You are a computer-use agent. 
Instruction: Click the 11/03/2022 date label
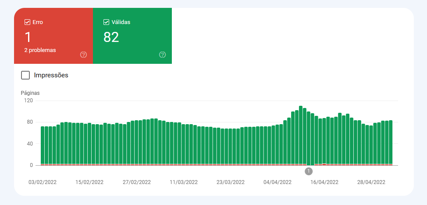(183, 182)
